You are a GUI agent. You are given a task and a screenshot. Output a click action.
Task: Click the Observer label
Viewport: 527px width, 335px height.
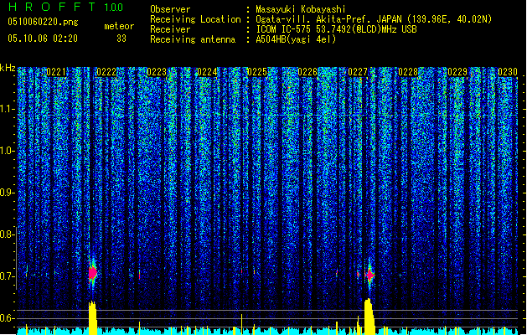[x=170, y=9]
